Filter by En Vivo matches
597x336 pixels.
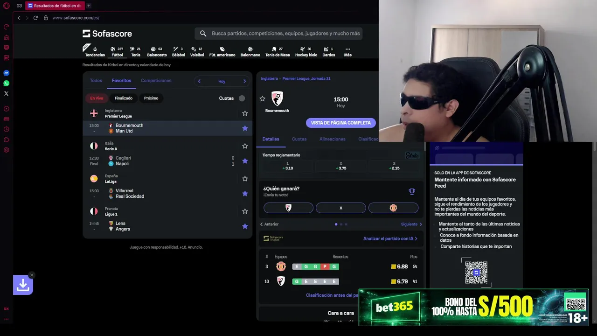97,98
